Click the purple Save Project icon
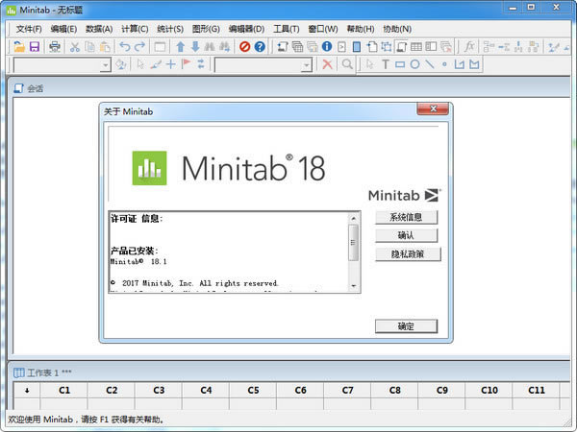The image size is (577, 432). (35, 47)
